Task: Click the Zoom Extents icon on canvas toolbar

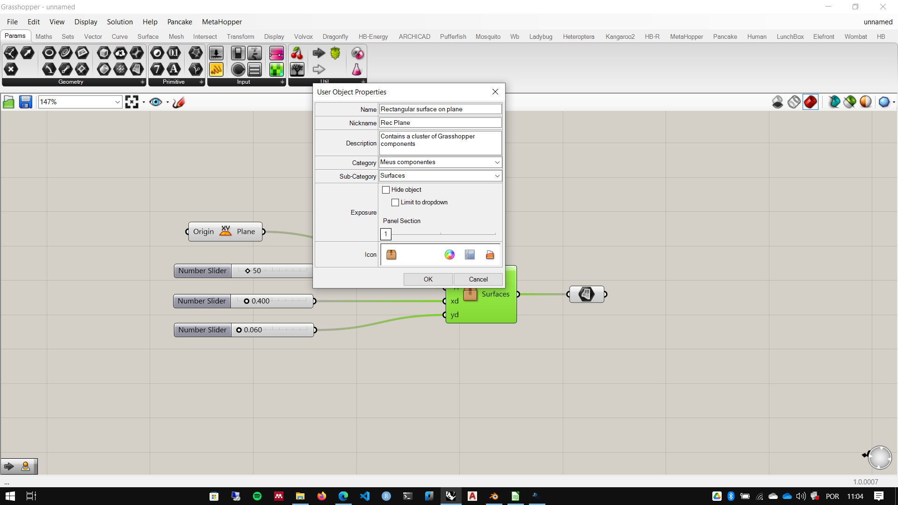Action: (132, 102)
